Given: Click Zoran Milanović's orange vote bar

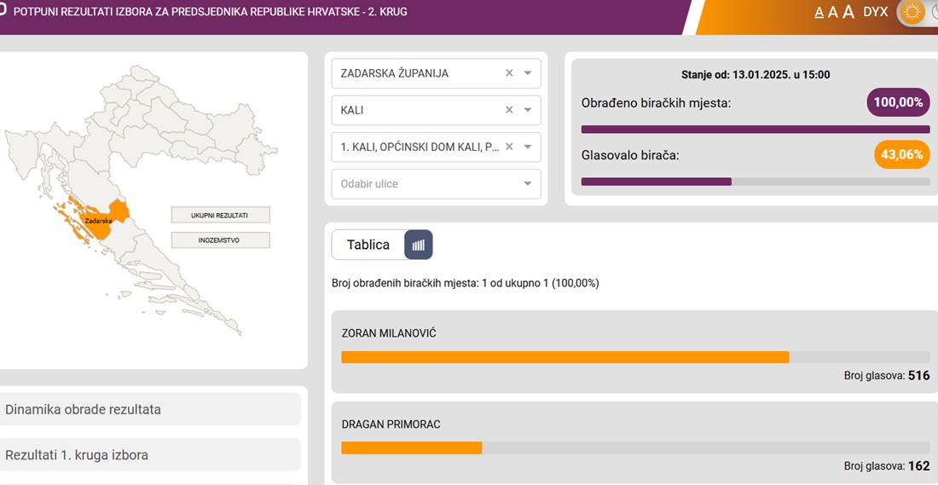Looking at the screenshot, I should (x=565, y=357).
